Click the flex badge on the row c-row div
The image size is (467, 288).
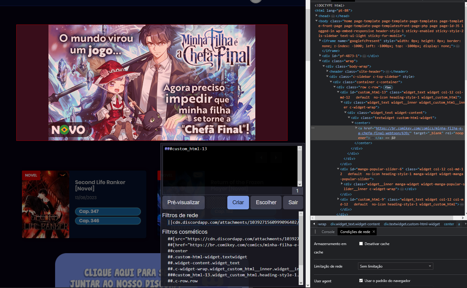click(388, 87)
